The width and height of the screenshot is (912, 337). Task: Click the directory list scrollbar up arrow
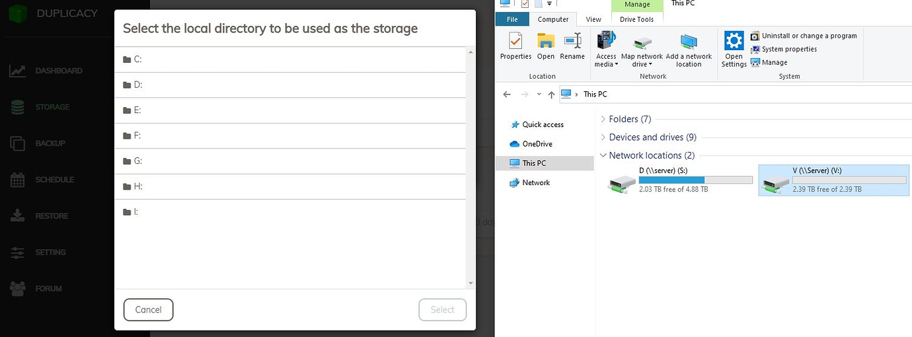click(x=471, y=52)
